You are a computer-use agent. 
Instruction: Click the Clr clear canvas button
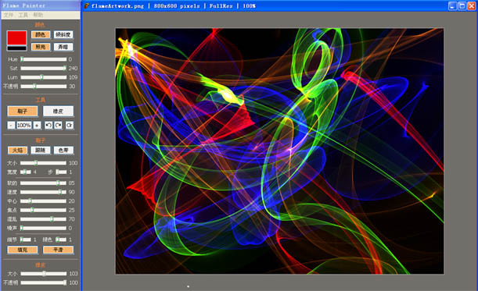(70, 126)
